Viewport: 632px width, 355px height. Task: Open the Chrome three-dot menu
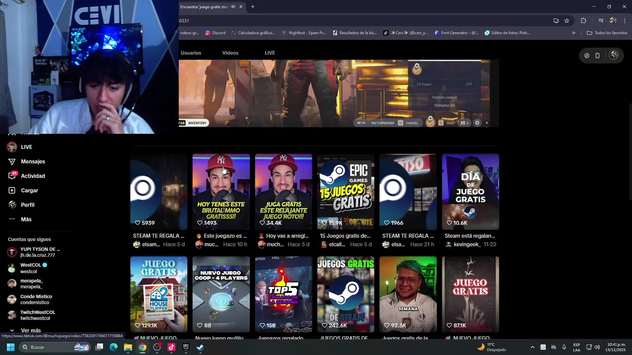(625, 21)
